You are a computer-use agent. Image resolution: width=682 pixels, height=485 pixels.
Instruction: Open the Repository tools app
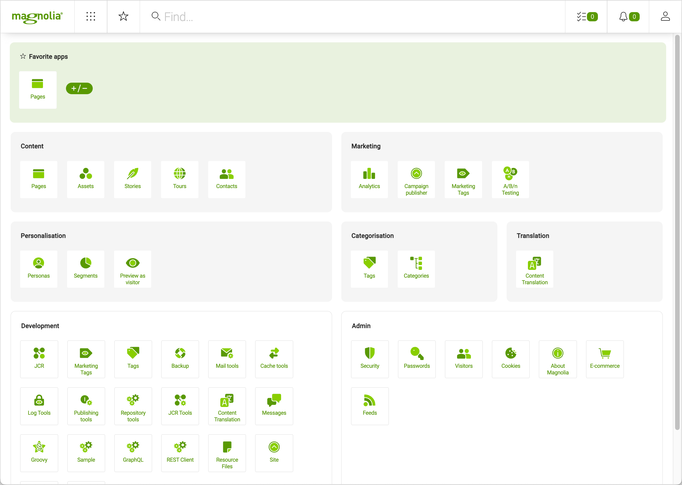pos(133,406)
